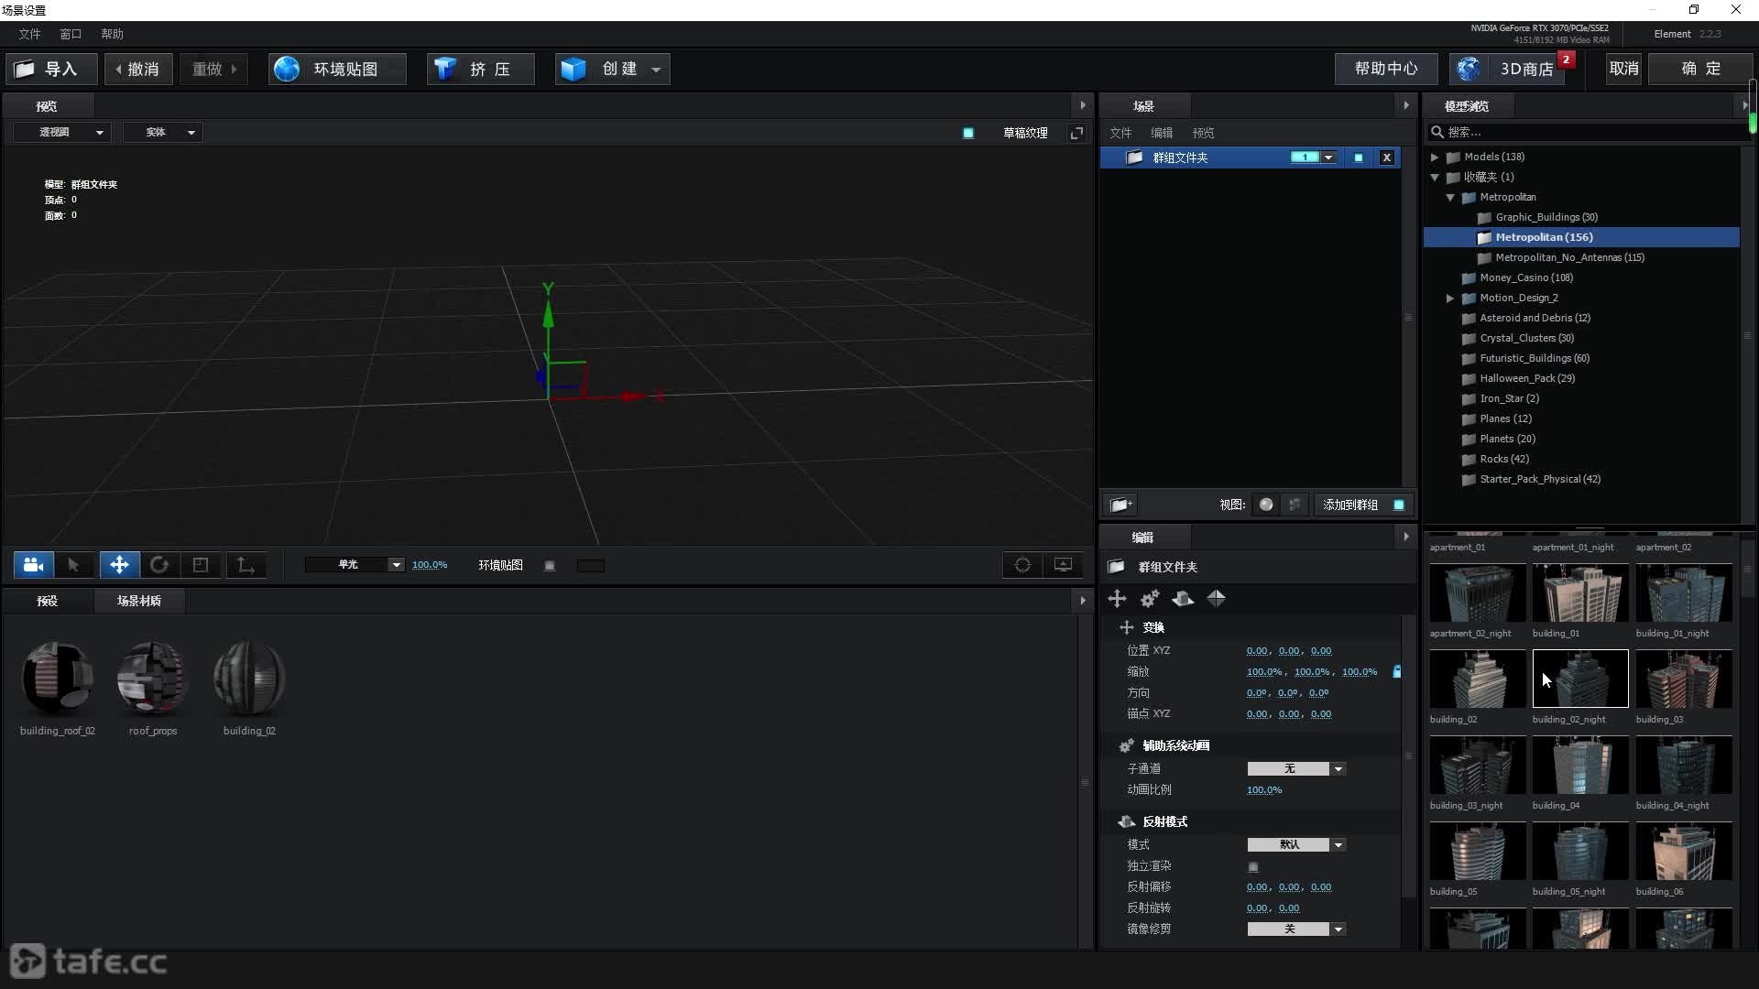Select the Money_Casino (108) folder

[1526, 277]
